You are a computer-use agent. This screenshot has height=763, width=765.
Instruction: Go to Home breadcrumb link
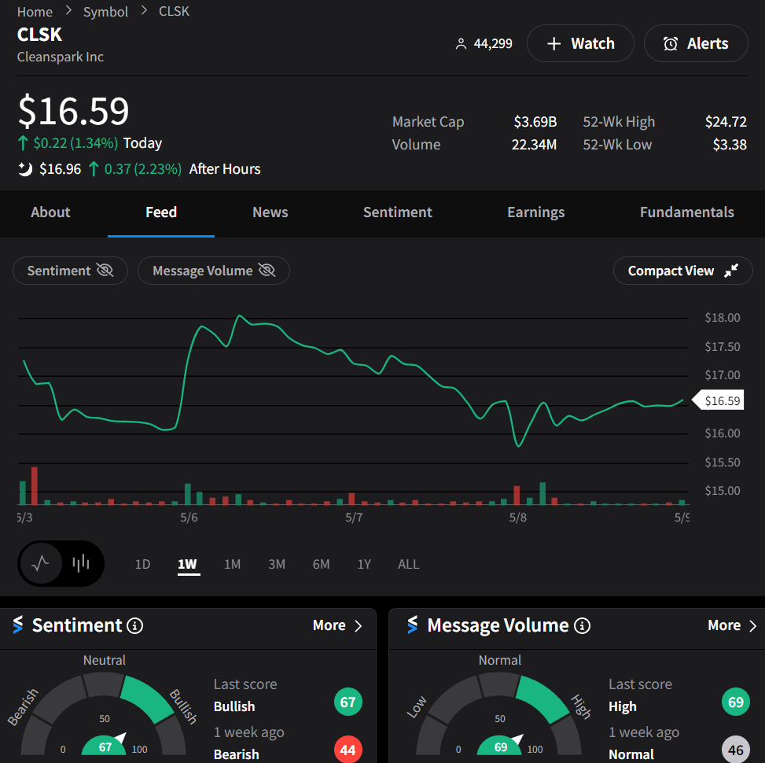click(x=35, y=12)
